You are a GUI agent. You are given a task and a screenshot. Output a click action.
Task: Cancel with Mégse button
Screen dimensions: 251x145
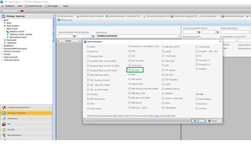(214, 121)
